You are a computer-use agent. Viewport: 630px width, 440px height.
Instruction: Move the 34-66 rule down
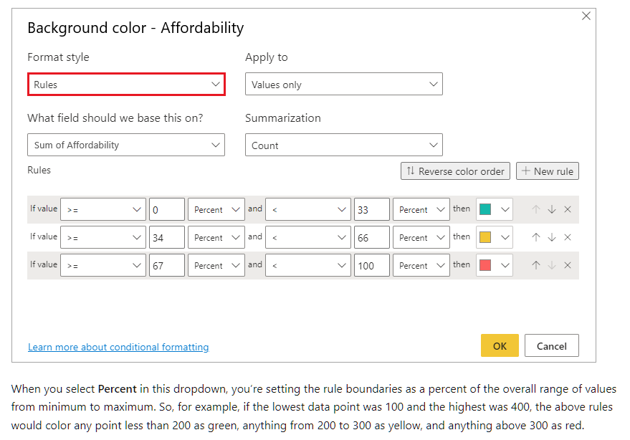click(x=552, y=237)
